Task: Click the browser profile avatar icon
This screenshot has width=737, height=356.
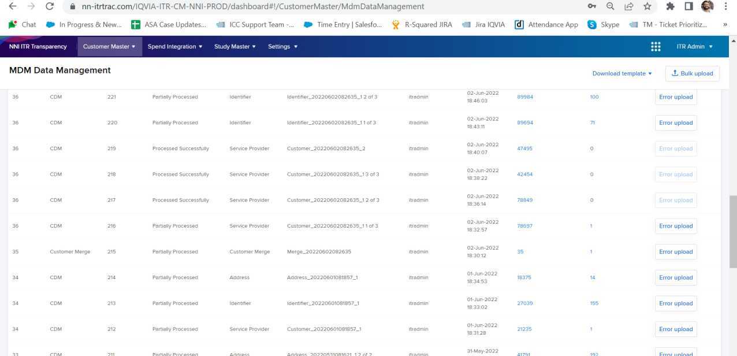Action: 707,7
